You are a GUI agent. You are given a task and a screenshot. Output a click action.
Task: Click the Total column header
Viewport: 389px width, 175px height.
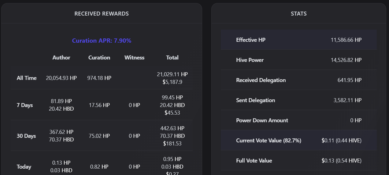point(172,58)
